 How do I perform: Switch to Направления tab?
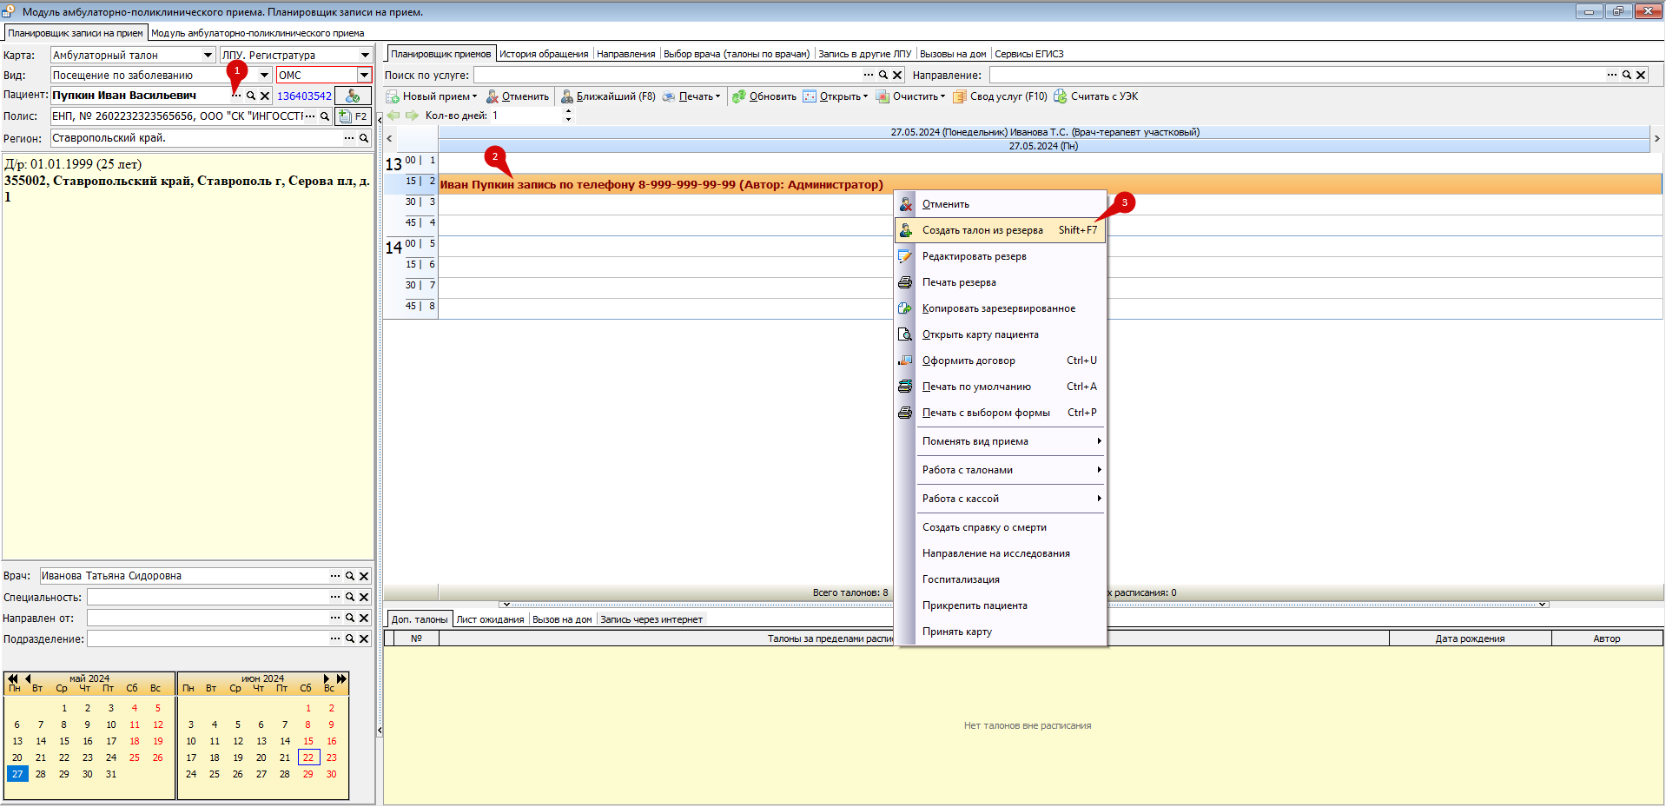coord(626,54)
